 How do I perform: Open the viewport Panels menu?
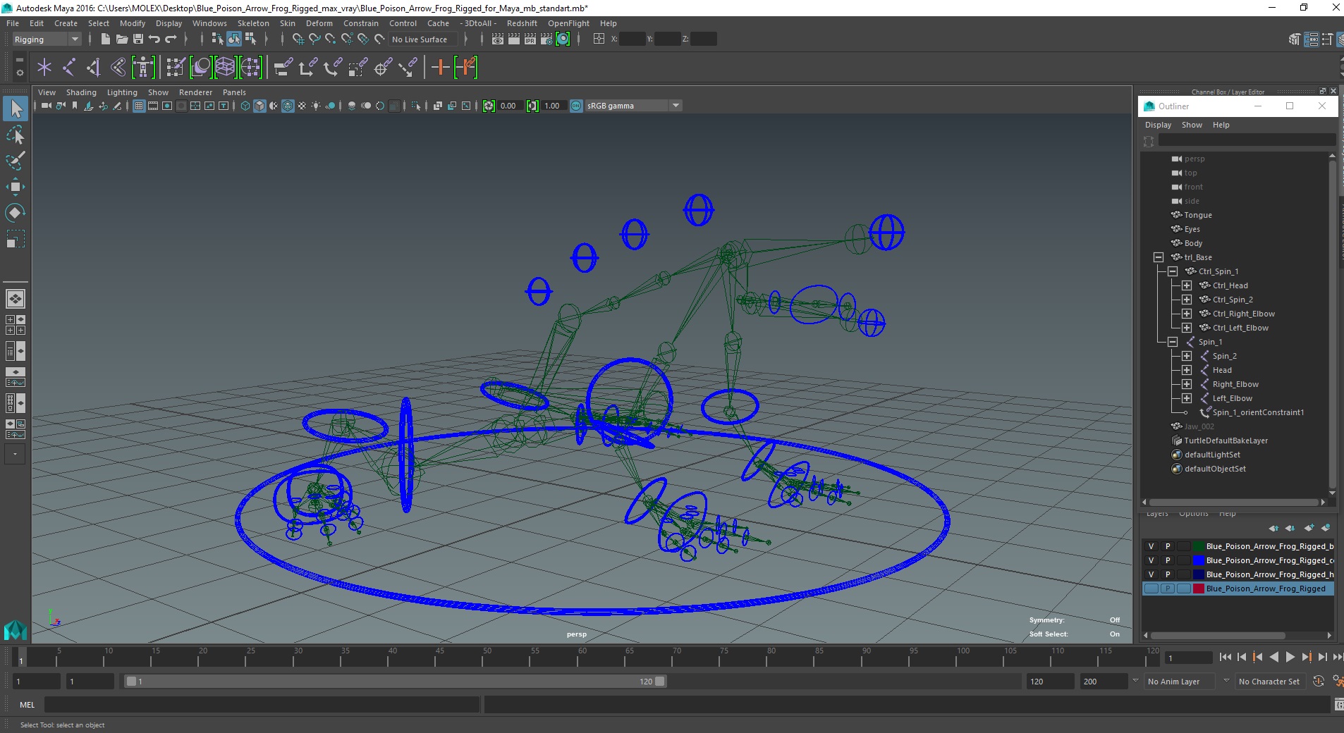234,92
